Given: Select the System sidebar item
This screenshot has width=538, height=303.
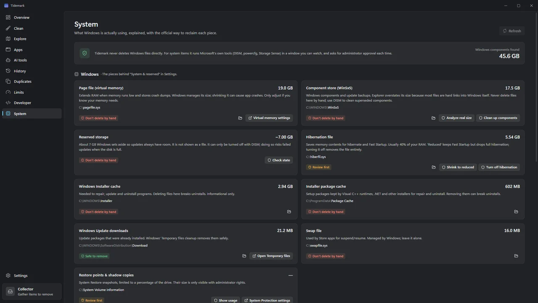Looking at the screenshot, I should (32, 114).
